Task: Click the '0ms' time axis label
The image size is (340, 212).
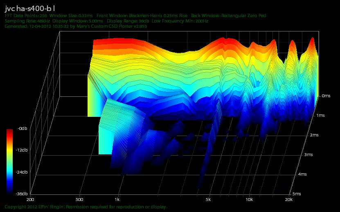Action: (326, 96)
